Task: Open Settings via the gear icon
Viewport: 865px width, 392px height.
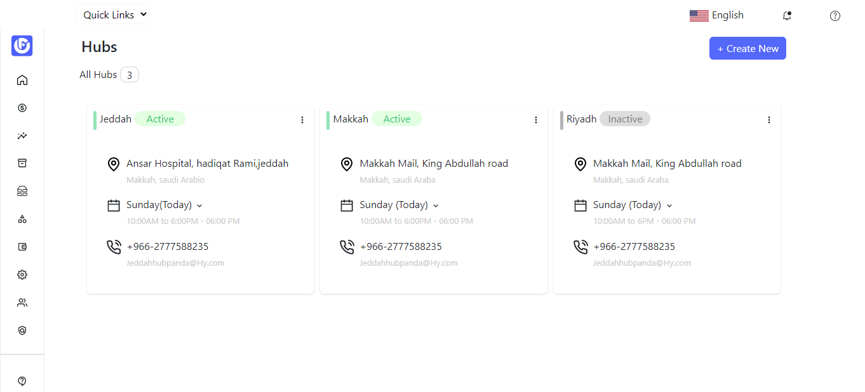Action: point(22,275)
